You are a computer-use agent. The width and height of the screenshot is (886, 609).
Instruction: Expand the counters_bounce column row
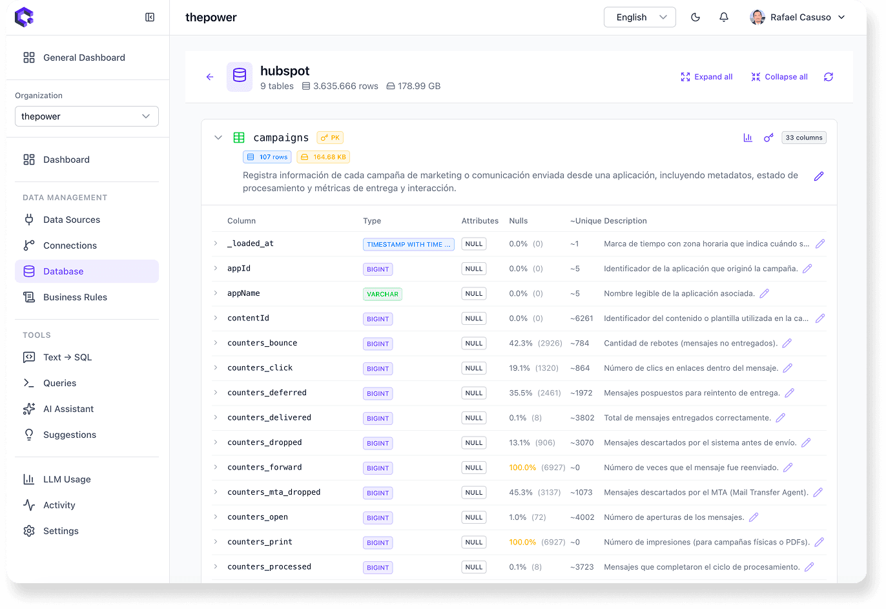(216, 343)
